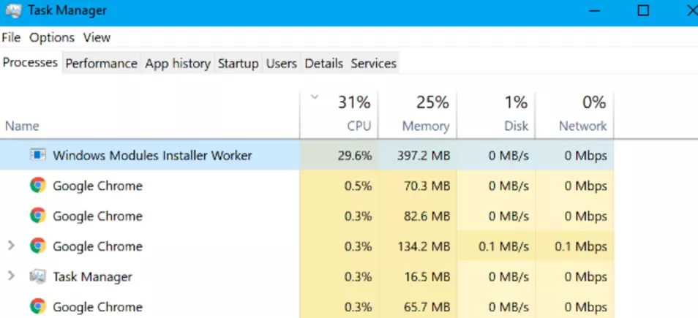
Task: Click the 25% total memory usage figure
Action: (x=432, y=103)
